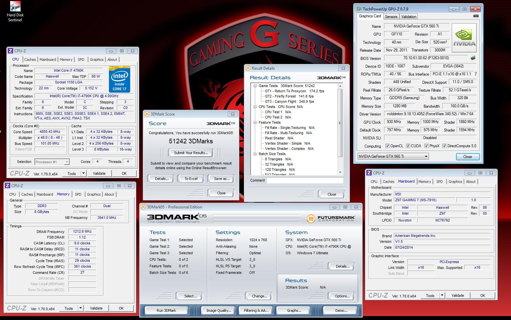Image resolution: width=511 pixels, height=320 pixels.
Task: Click the CPU-Z title icon of the Mainboard window
Action: click(x=369, y=173)
